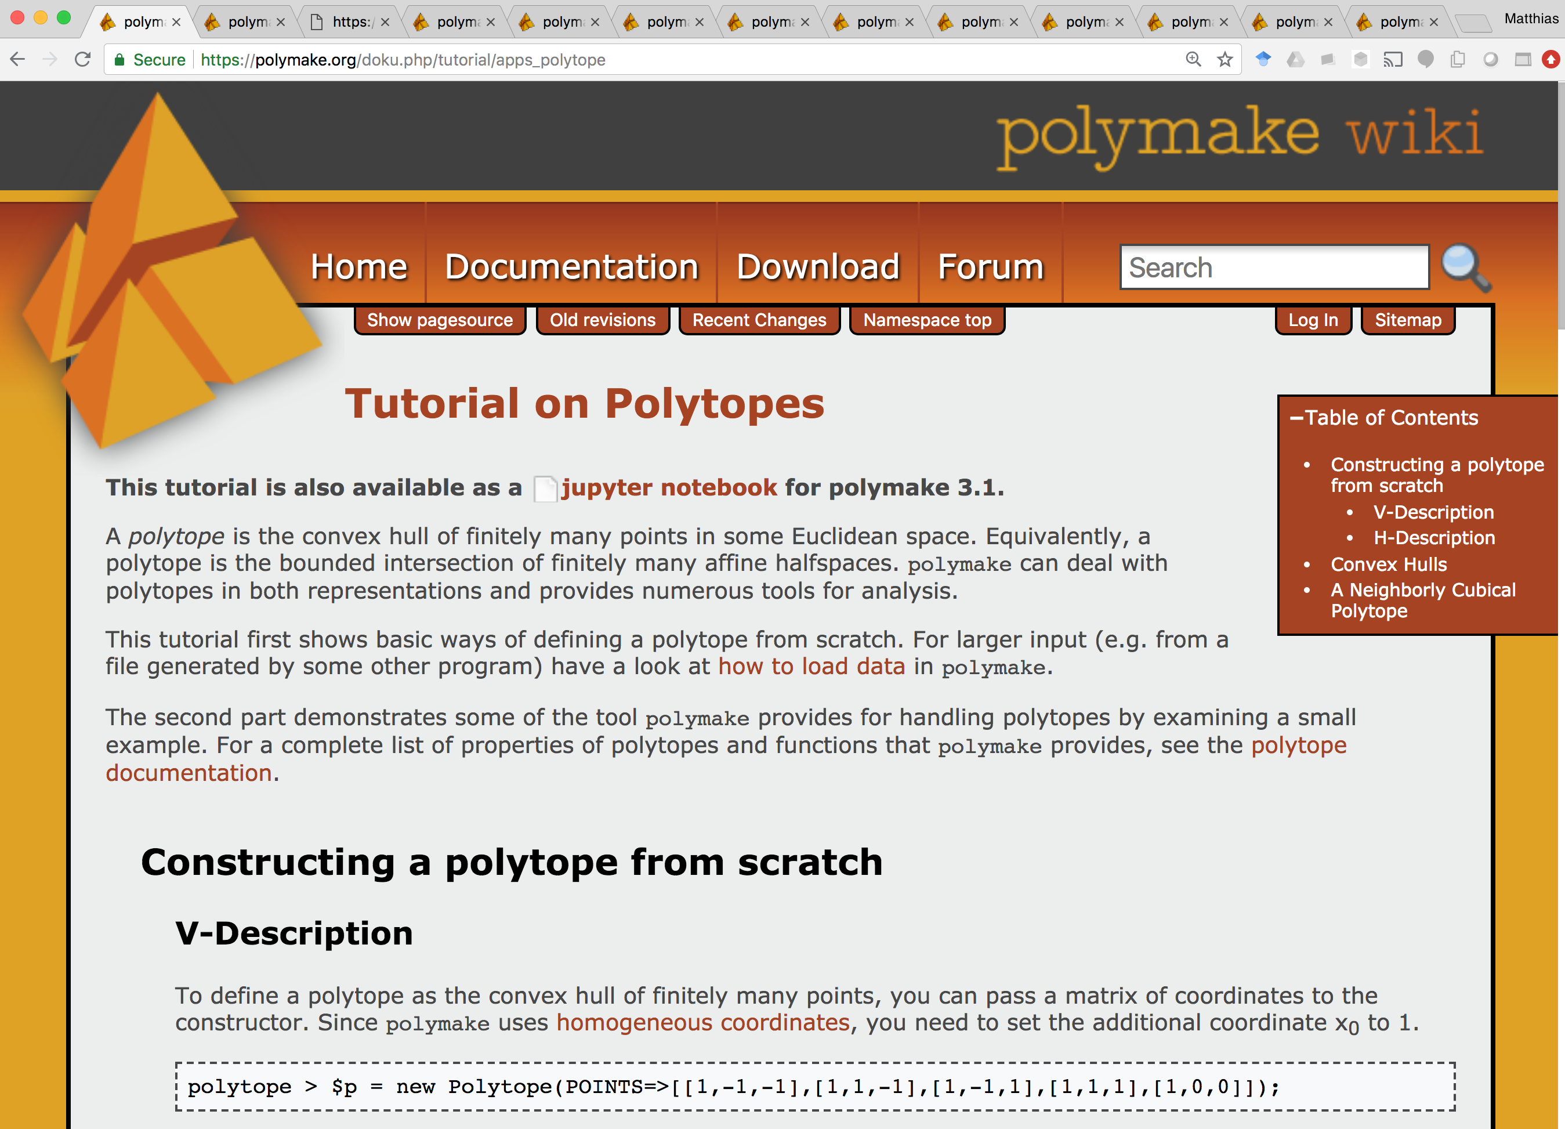Open the Download navigation item
Viewport: 1565px width, 1129px height.
point(818,267)
